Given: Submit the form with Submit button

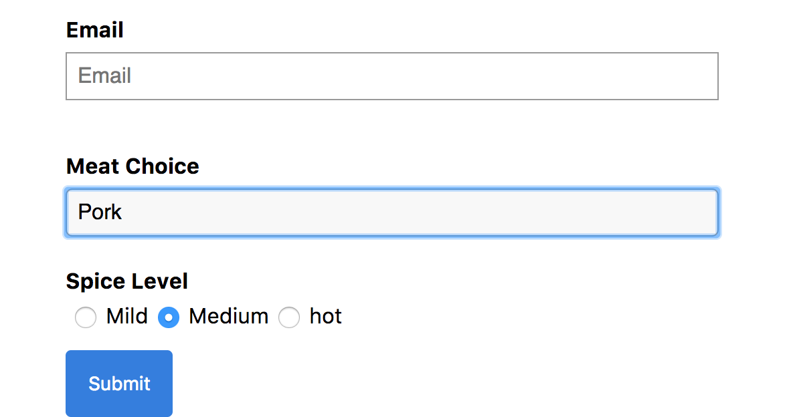Looking at the screenshot, I should coord(119,384).
